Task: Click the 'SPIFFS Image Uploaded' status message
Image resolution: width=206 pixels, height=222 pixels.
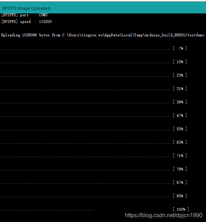Action: click(x=26, y=8)
